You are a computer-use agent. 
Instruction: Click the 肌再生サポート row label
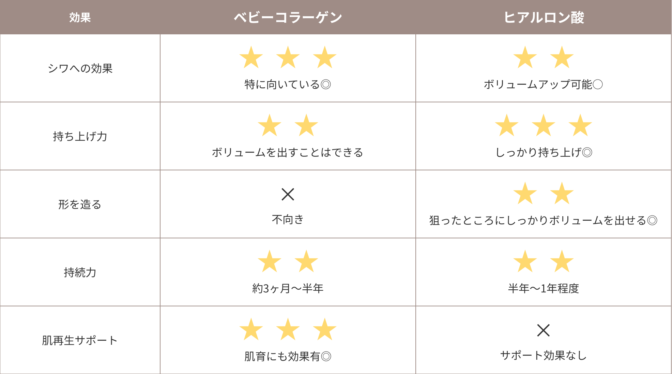pos(80,340)
